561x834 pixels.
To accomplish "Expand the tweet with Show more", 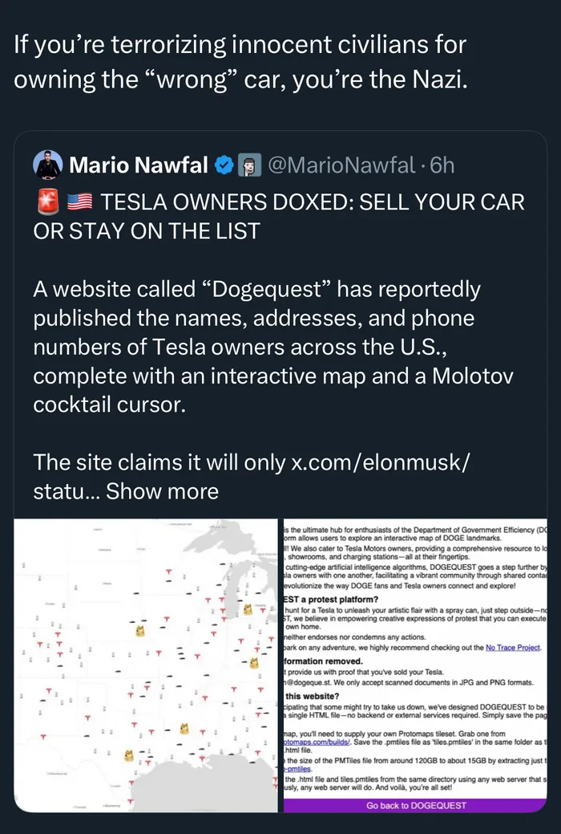I will click(x=162, y=490).
